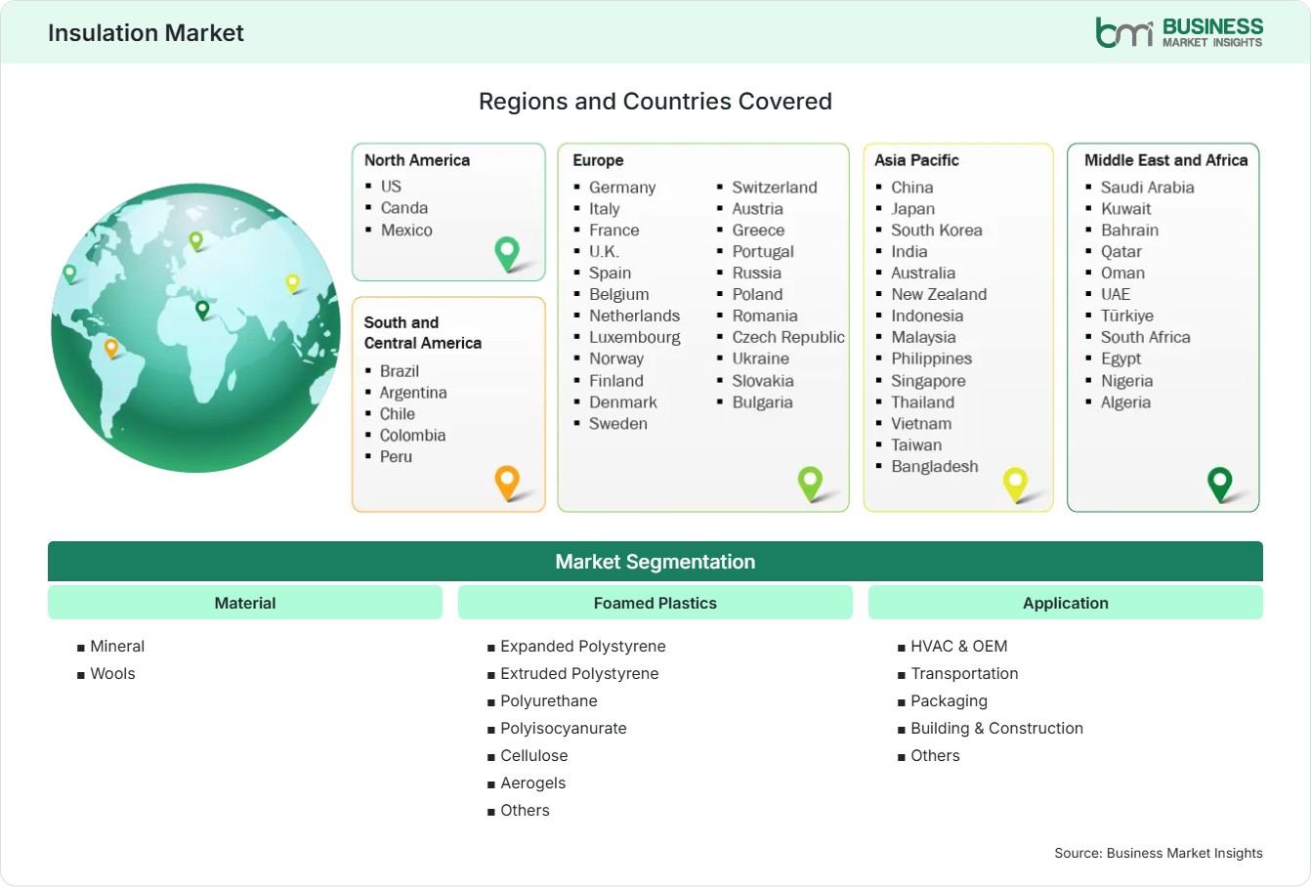Click the Source: Business Market Insights text
Screen dimensions: 1311x887
1159,853
